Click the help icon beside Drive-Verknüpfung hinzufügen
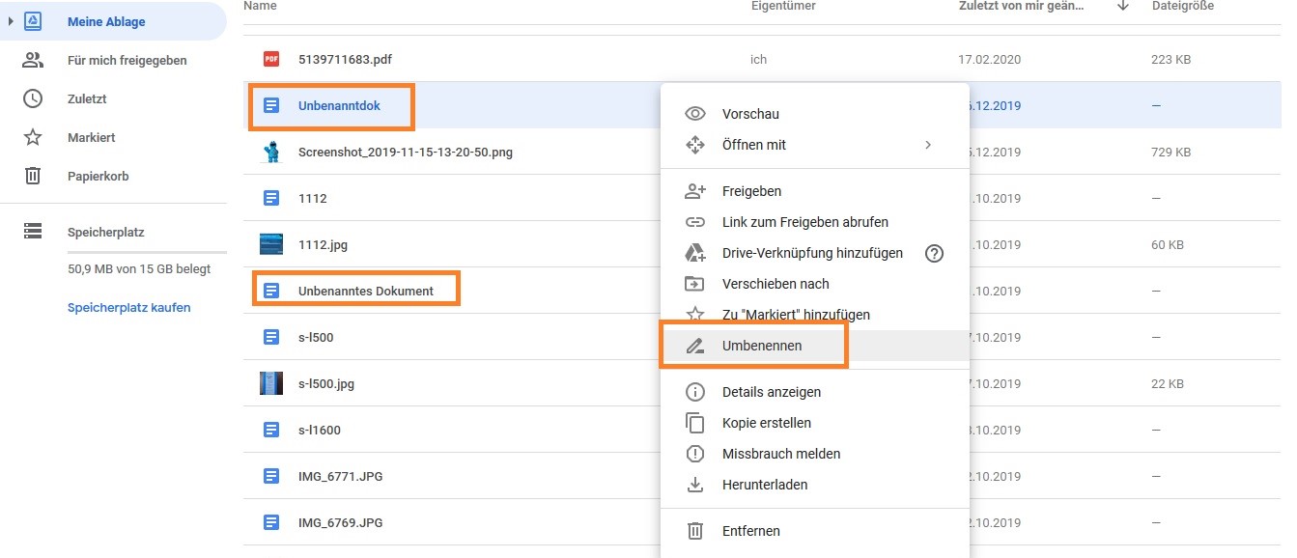Viewport: 1297px width, 558px height. tap(934, 254)
